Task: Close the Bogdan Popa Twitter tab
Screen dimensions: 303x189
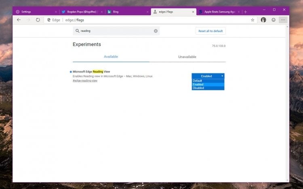Action: click(x=102, y=12)
